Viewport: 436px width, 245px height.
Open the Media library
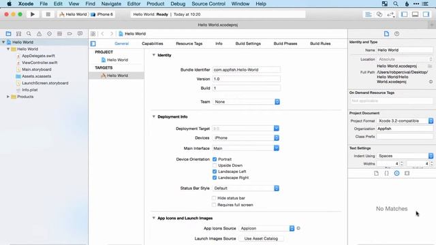pos(407,173)
